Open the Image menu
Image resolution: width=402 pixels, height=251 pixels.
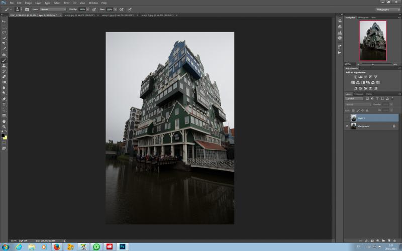point(28,3)
